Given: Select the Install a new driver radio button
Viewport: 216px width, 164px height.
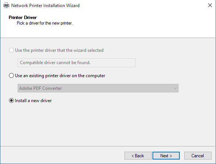Looking at the screenshot, I should [x=11, y=101].
